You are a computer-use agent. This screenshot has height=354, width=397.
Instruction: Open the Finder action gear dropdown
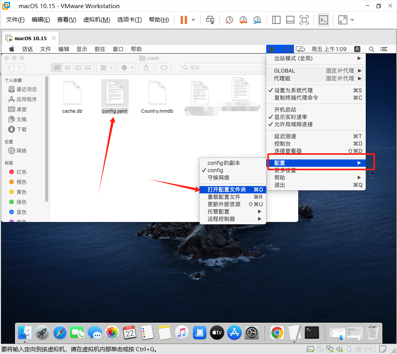126,68
